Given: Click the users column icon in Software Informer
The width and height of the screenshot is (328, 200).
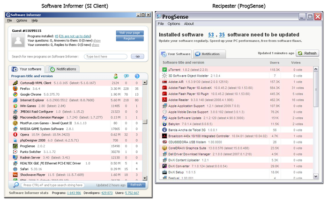Looking at the screenshot, I should click(x=115, y=76).
